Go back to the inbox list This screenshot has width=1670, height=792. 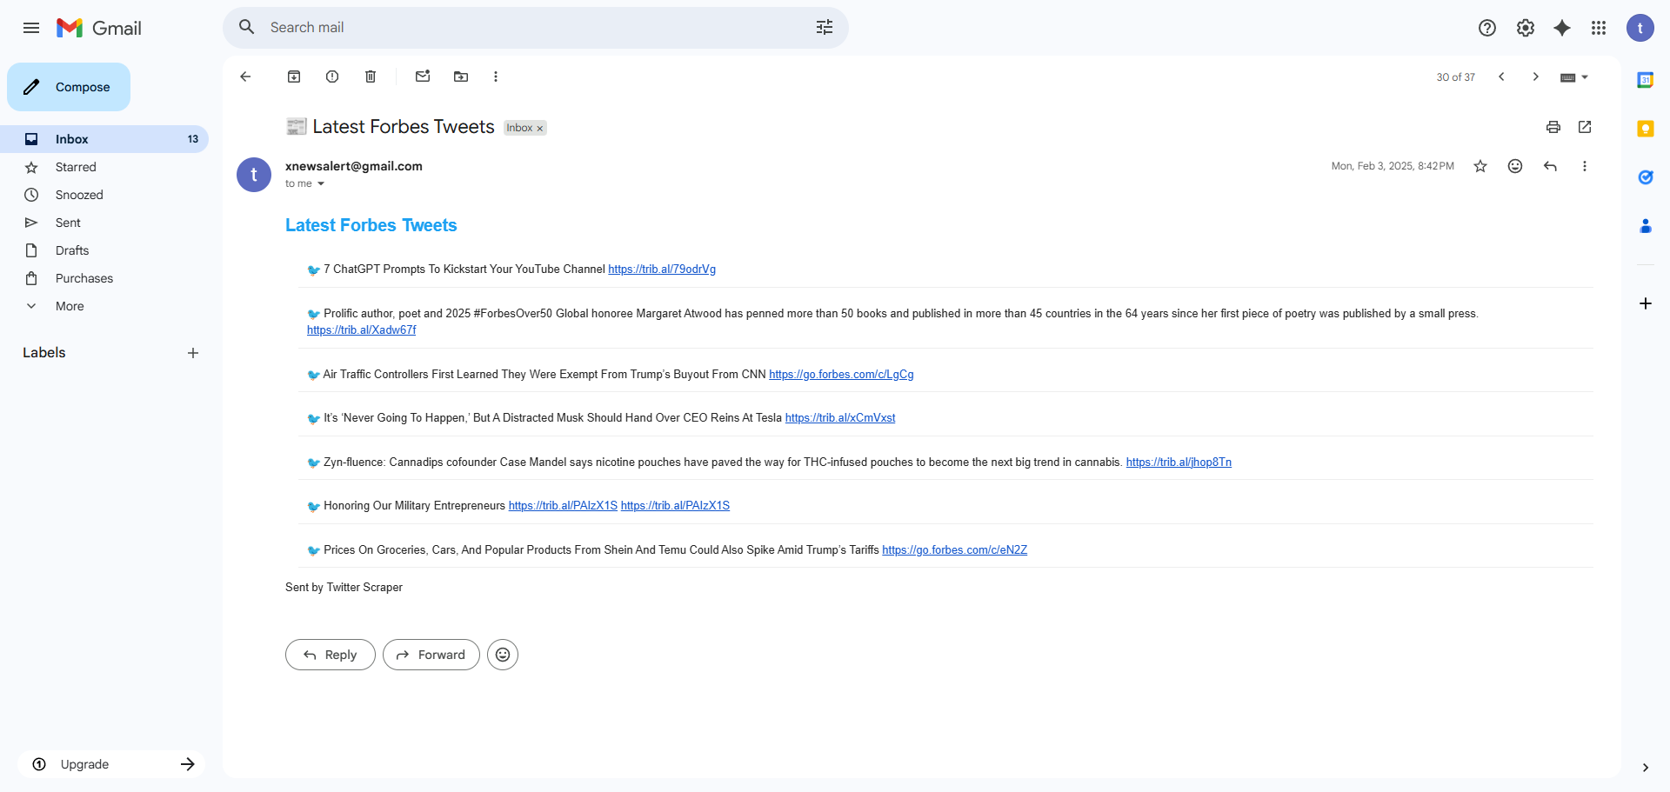tap(245, 77)
